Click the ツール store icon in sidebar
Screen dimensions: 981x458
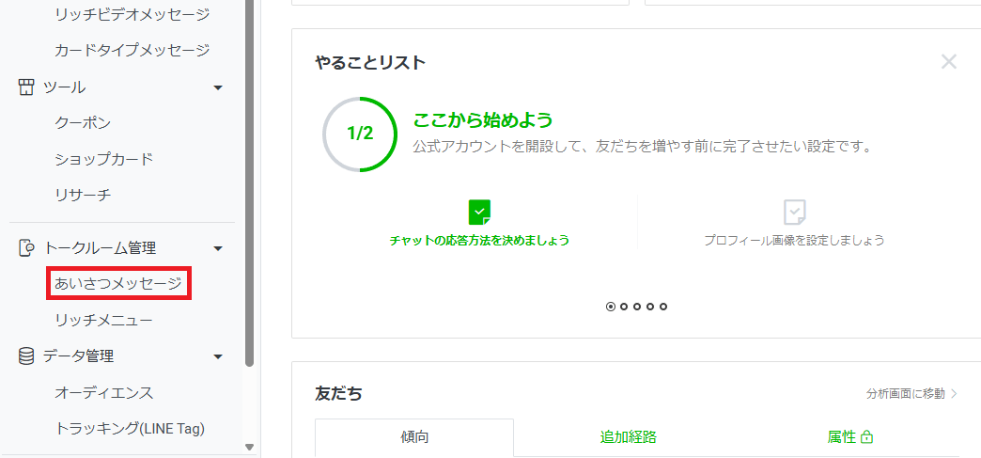26,87
